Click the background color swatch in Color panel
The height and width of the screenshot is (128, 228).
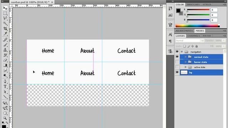[x=181, y=14]
